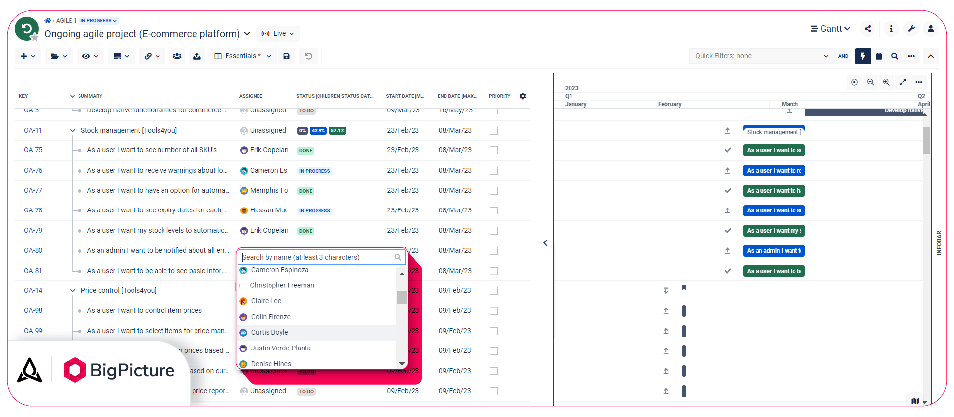954x417 pixels.
Task: Expand Gantt chart to full screen
Action: 903,82
